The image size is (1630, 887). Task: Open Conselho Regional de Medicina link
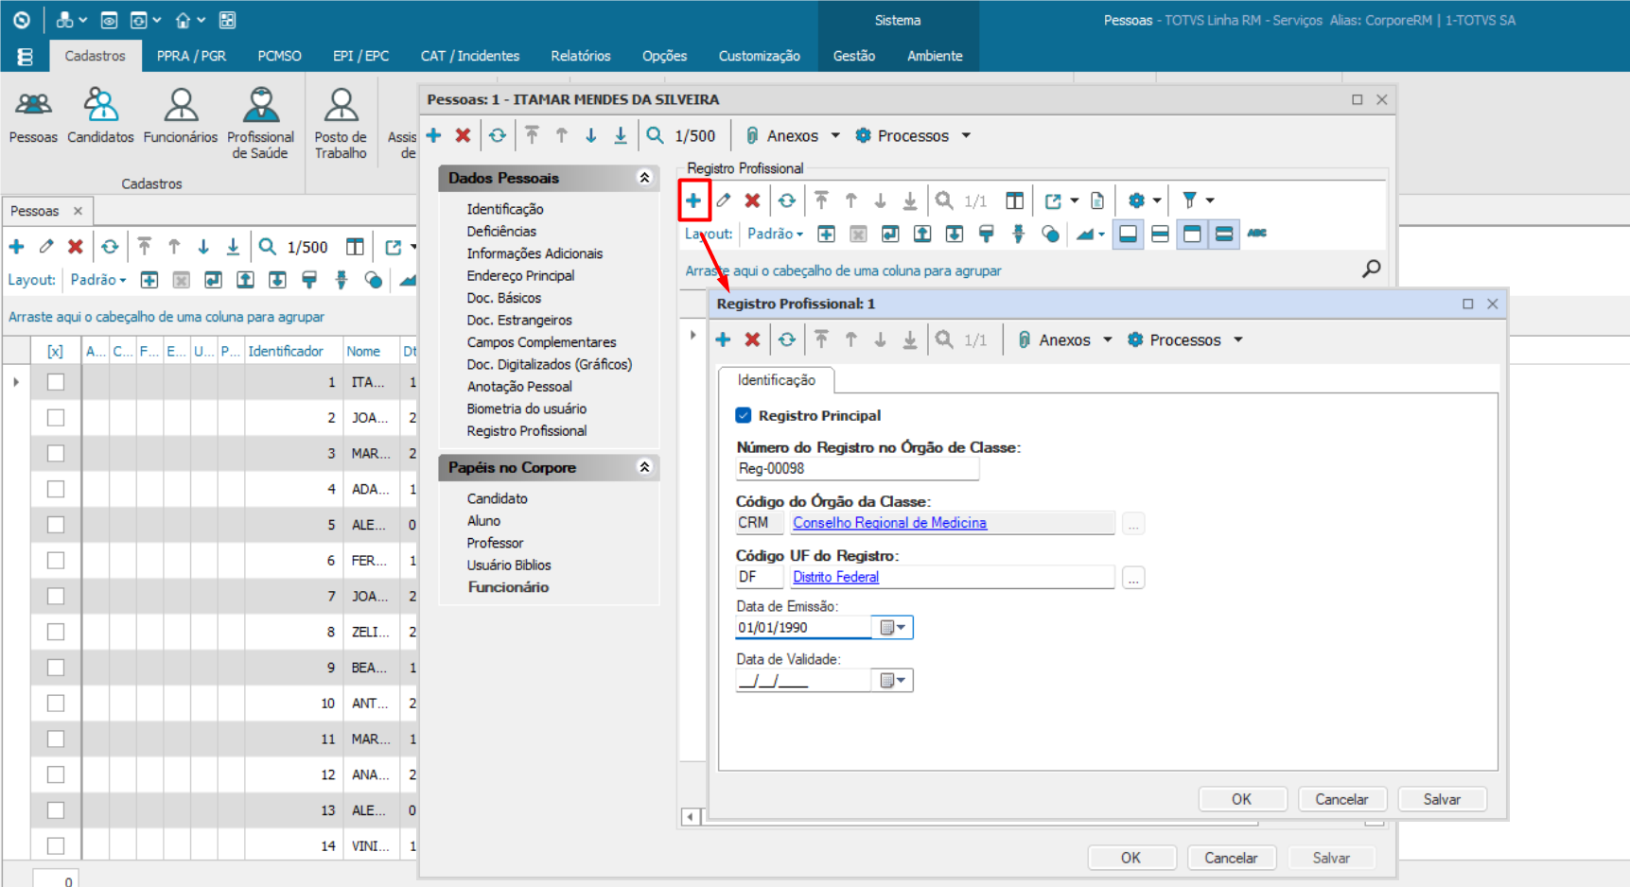889,522
